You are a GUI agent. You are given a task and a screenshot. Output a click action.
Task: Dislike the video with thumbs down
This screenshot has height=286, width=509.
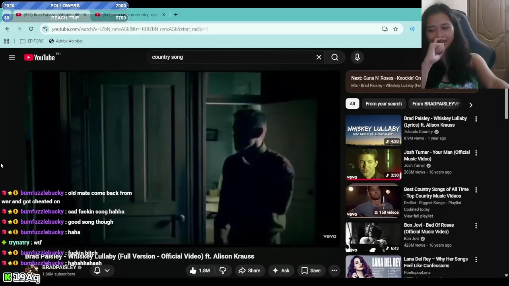point(223,271)
